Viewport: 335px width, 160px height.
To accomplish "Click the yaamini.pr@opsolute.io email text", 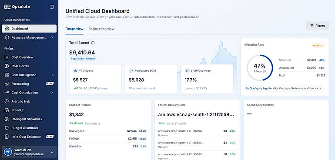I will 29,154.
